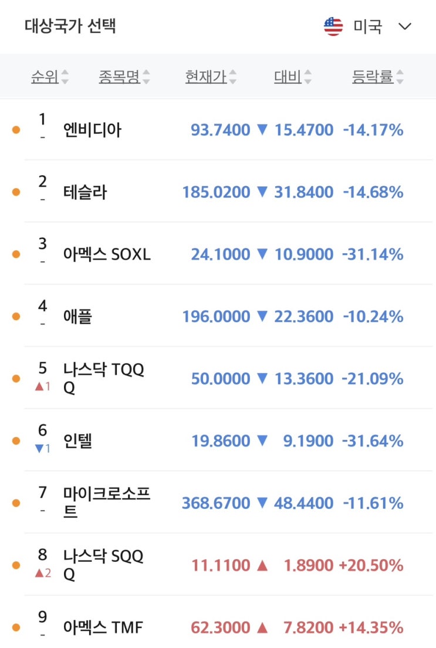The width and height of the screenshot is (436, 648).
Task: Click the sort arrows beside 순위
Action: (x=65, y=77)
